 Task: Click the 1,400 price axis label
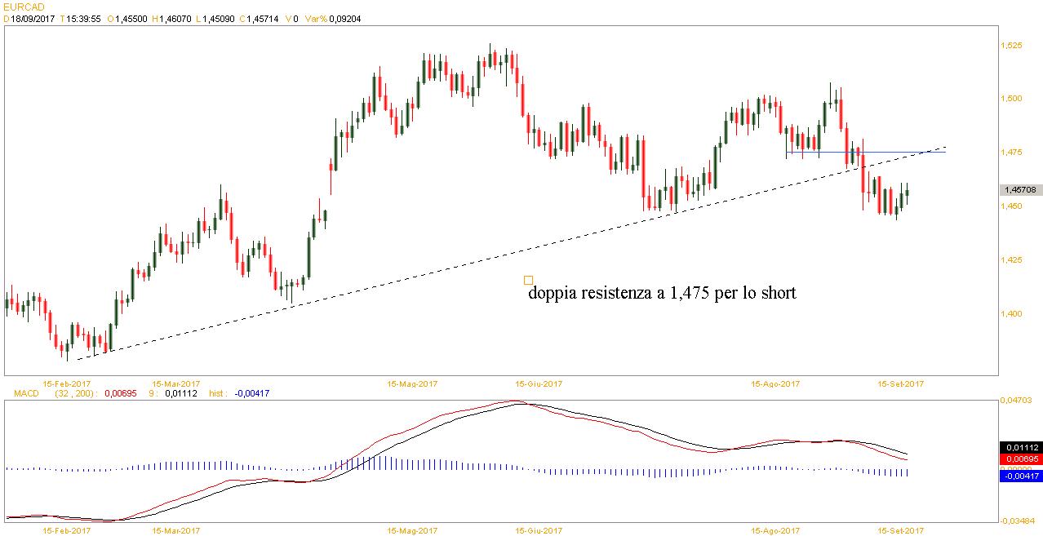pyautogui.click(x=1012, y=313)
